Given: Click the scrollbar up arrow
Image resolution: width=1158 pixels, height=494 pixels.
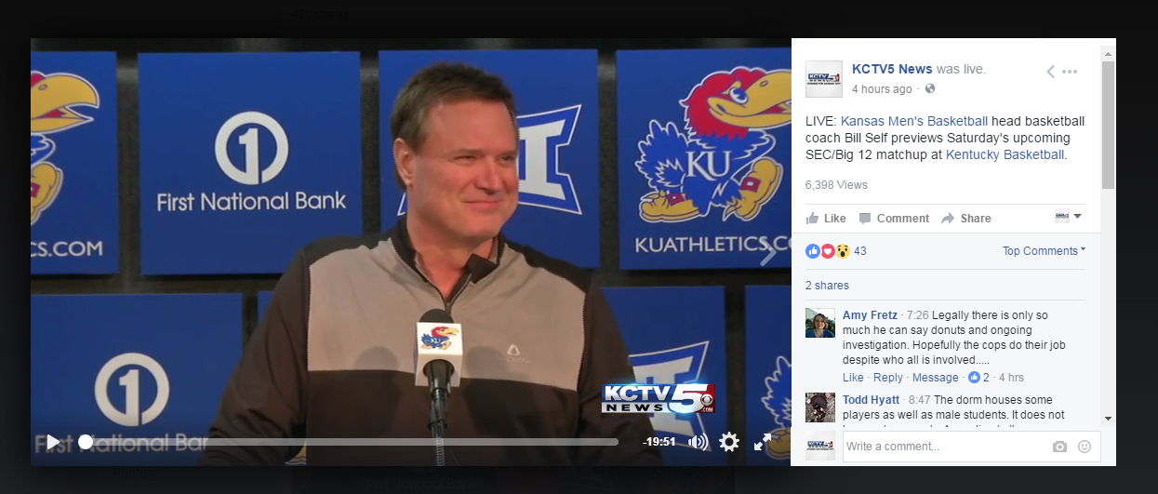Looking at the screenshot, I should (x=1108, y=54).
